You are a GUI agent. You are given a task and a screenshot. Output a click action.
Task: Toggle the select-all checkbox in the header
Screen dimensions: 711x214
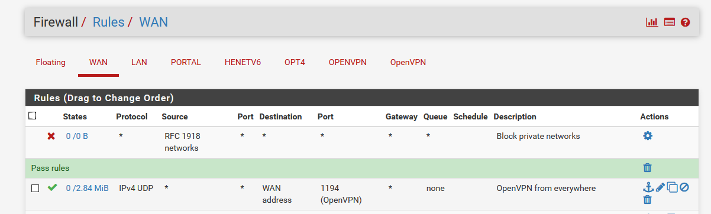tap(33, 116)
